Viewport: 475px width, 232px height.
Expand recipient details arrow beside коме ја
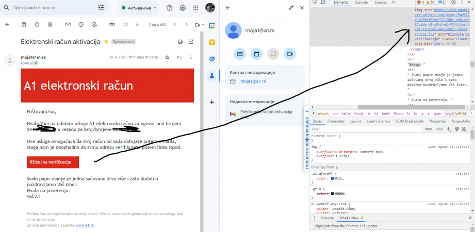36,63
